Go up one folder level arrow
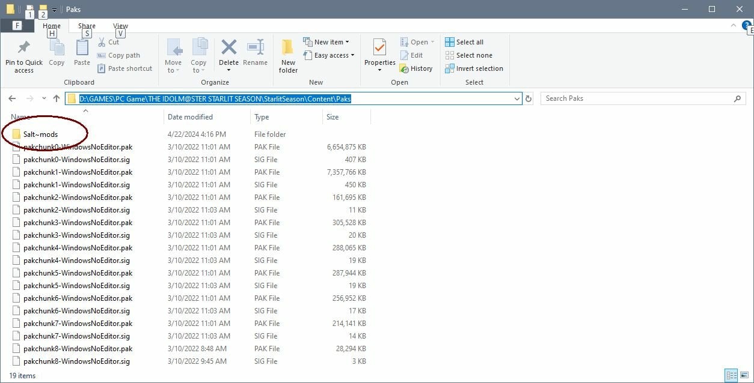Image resolution: width=754 pixels, height=383 pixels. (57, 98)
